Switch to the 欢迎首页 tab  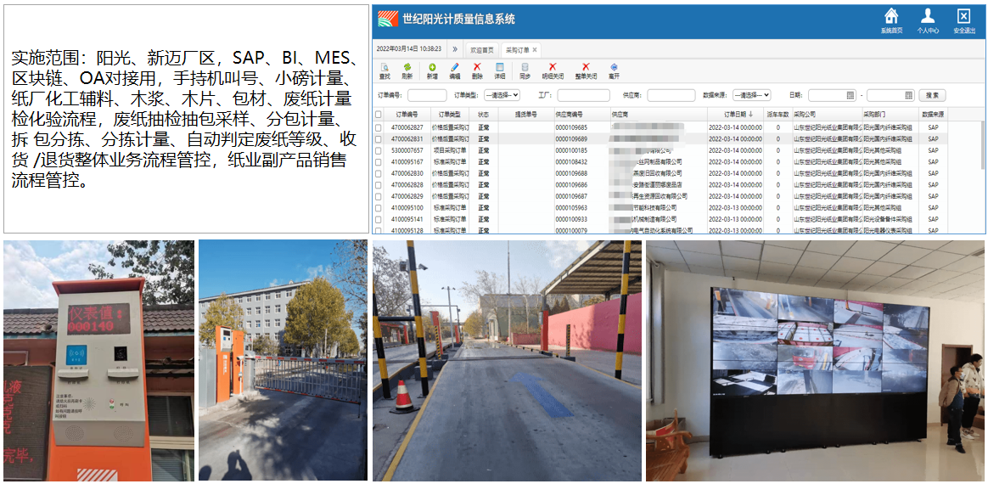tap(481, 49)
